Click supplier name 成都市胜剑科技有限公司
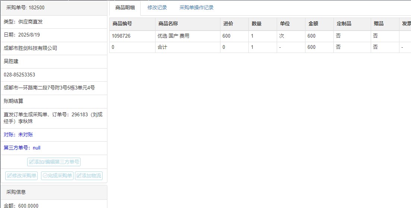 click(x=31, y=48)
